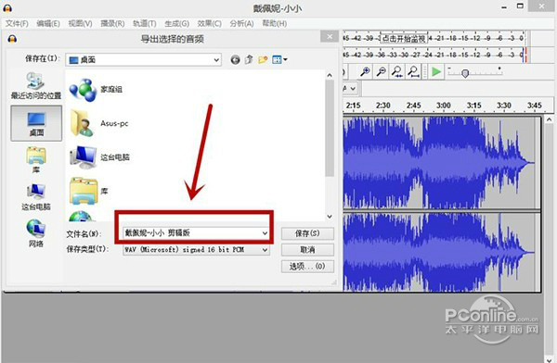Click the 取消 button
This screenshot has height=363, width=557.
[307, 250]
